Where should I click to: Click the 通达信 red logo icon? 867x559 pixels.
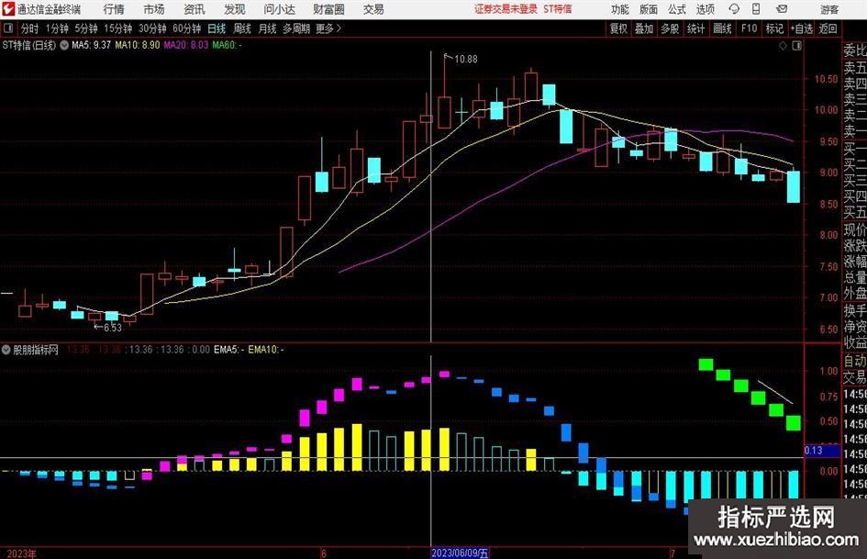pos(8,9)
